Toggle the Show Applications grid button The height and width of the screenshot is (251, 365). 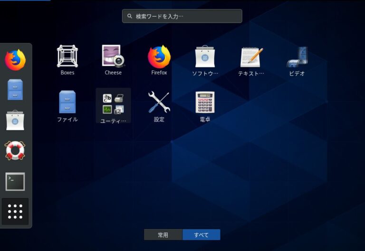point(15,212)
